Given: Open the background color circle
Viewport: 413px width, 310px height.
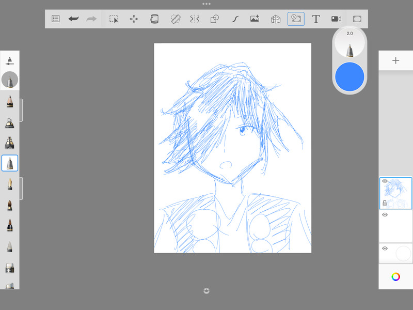Looking at the screenshot, I should 403,253.
